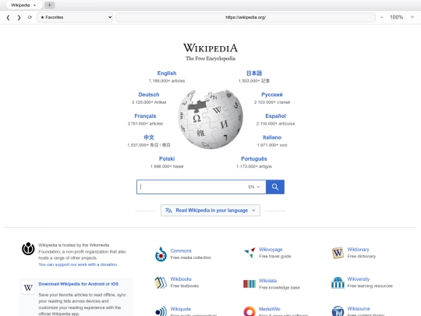Screen dimensions: 421x316
Task: Open a new tab with the plus button
Action: pyautogui.click(x=49, y=5)
